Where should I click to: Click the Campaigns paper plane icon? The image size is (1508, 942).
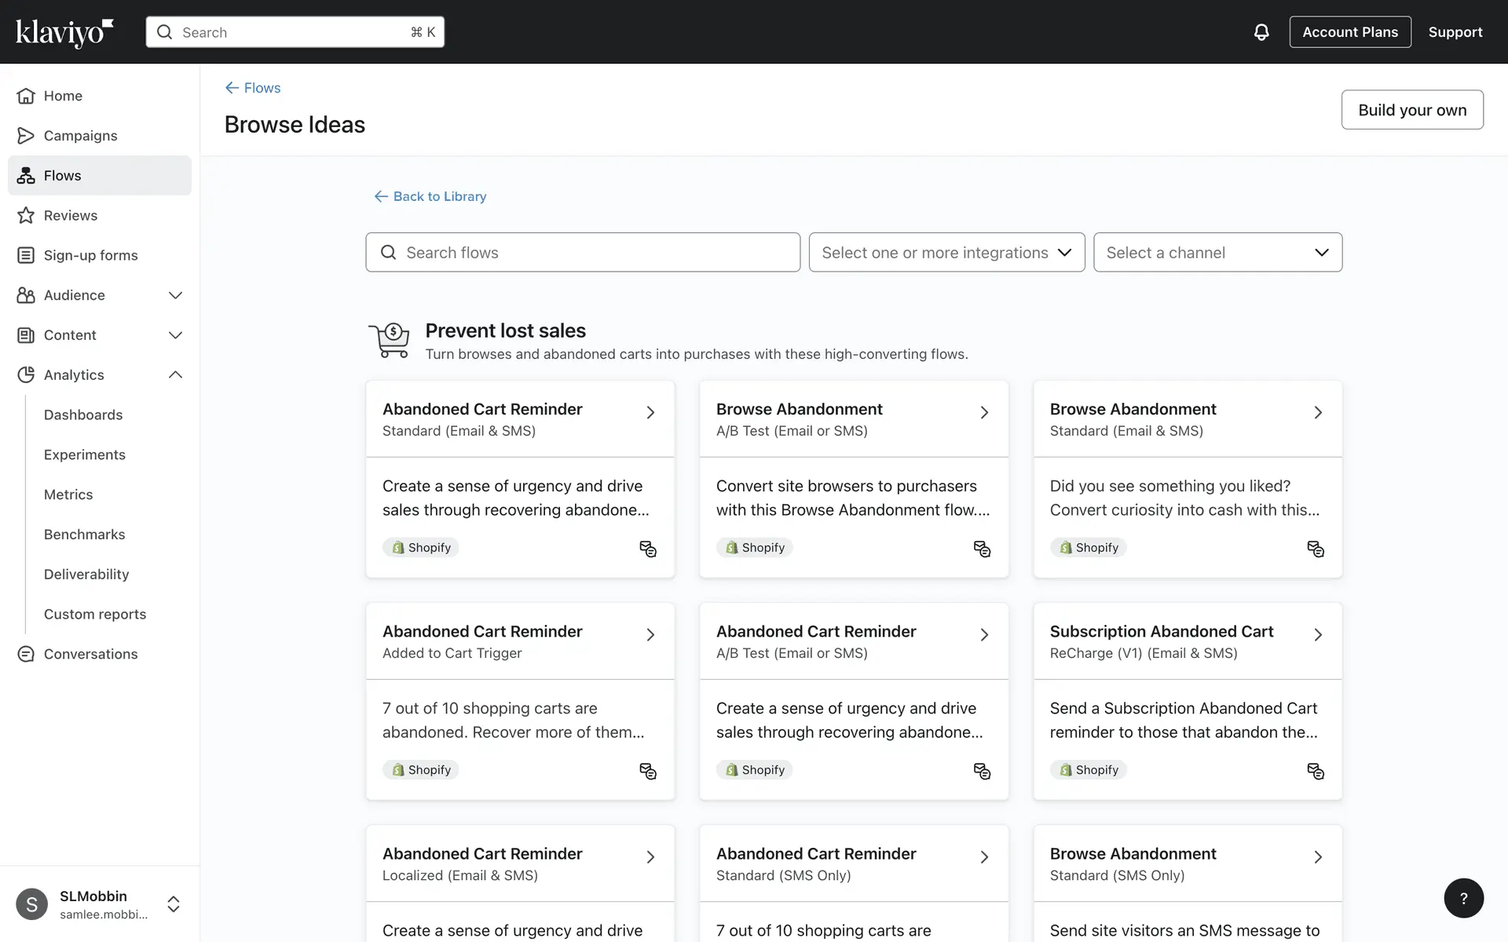(x=26, y=136)
